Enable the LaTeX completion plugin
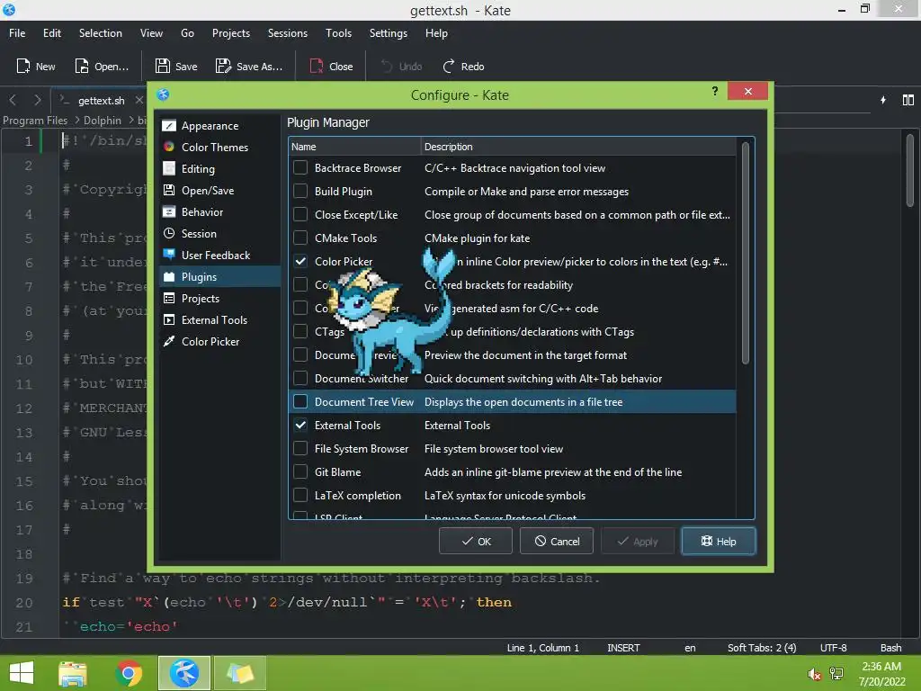 300,495
